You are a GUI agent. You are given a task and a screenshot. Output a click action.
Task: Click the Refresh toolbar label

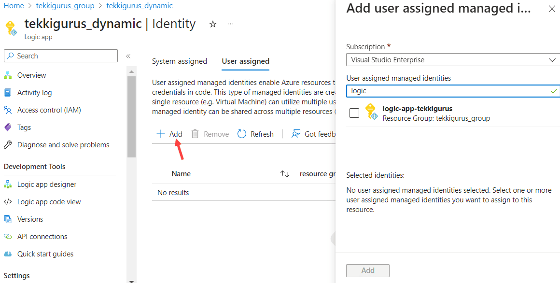click(262, 134)
